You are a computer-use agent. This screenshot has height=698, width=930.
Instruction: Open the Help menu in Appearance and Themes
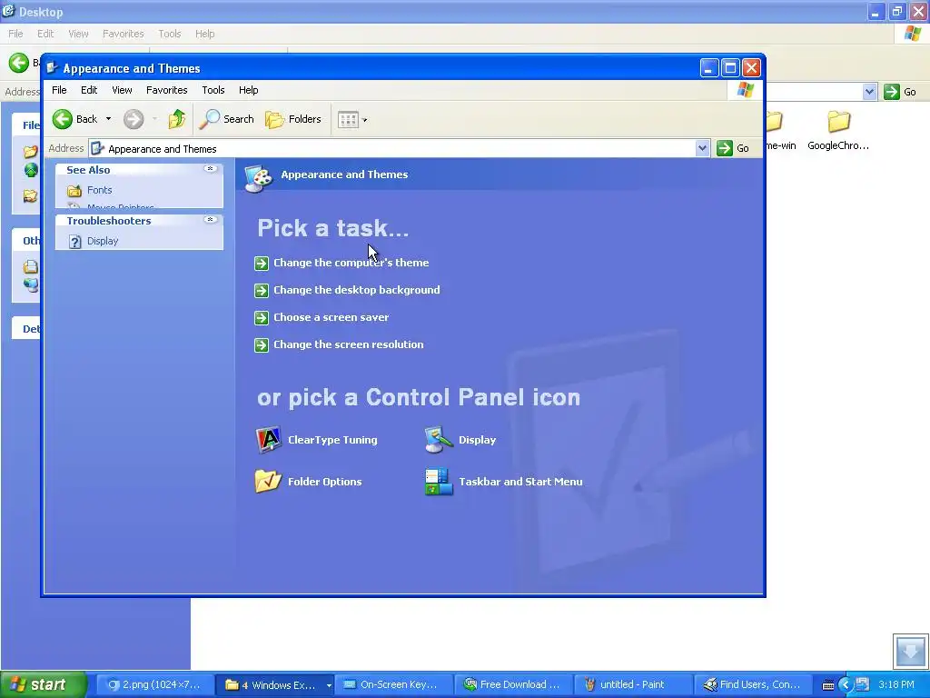click(249, 90)
